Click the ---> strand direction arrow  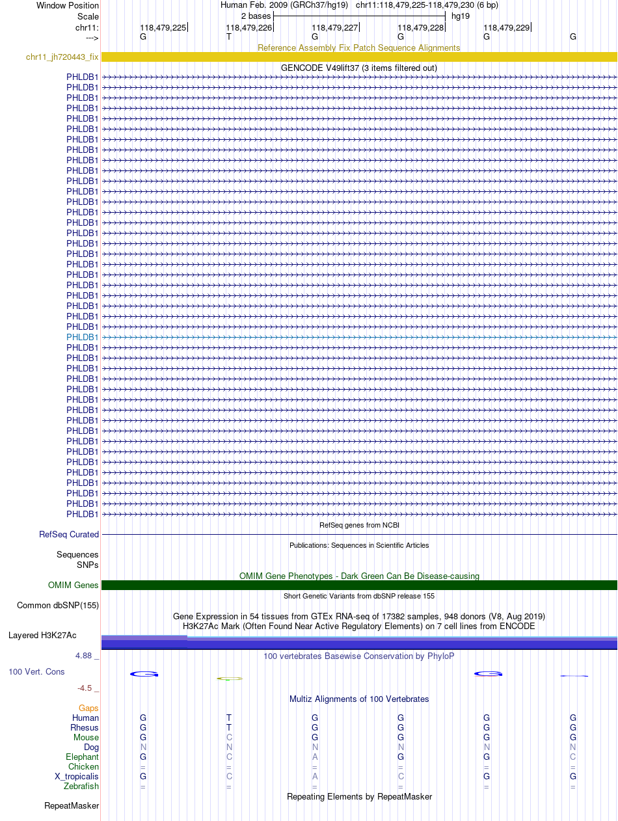(92, 38)
